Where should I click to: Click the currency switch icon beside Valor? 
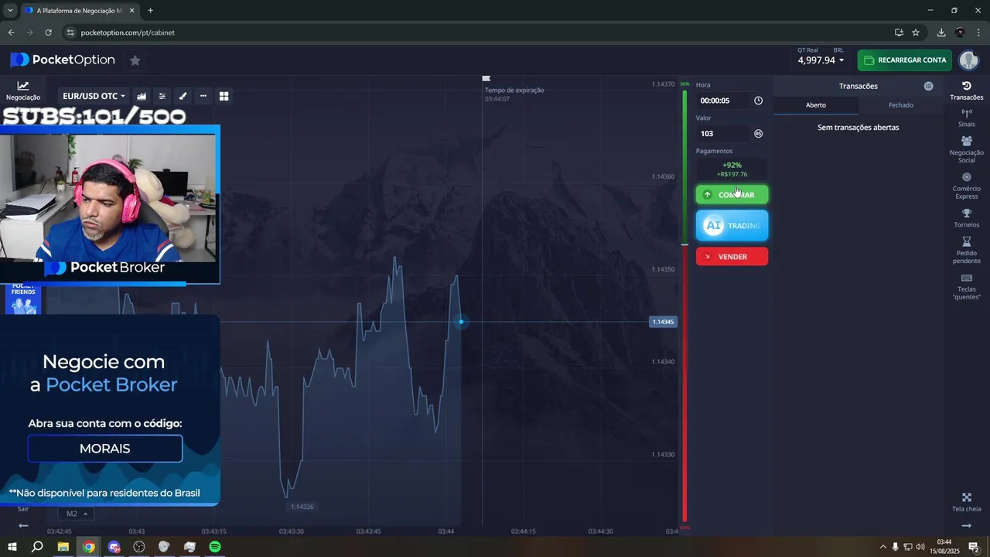(x=758, y=134)
